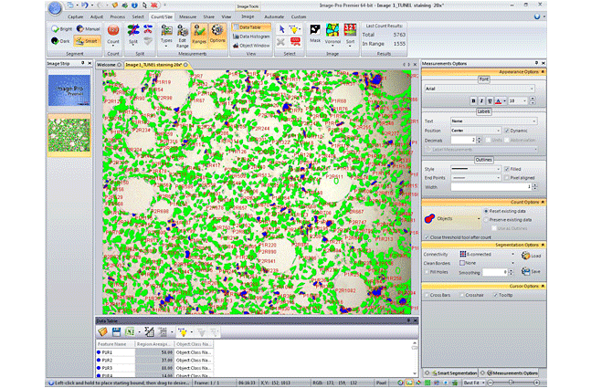Select Bright segmentation tool
This screenshot has height=388, width=591.
coord(61,29)
